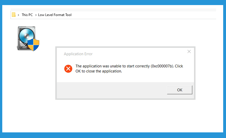Viewport: 226px width, 138px height.
Task: Click the error message text mentioning 0xc000007b
Action: (129, 69)
